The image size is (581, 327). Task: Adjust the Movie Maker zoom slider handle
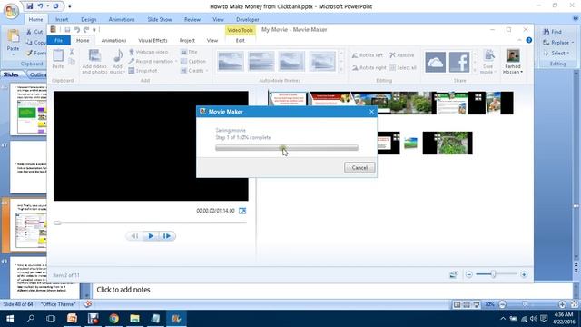pyautogui.click(x=493, y=274)
